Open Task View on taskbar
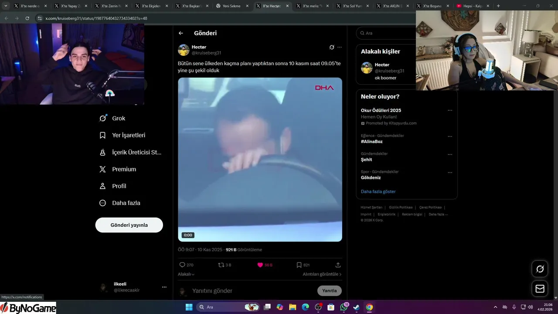 [x=267, y=307]
